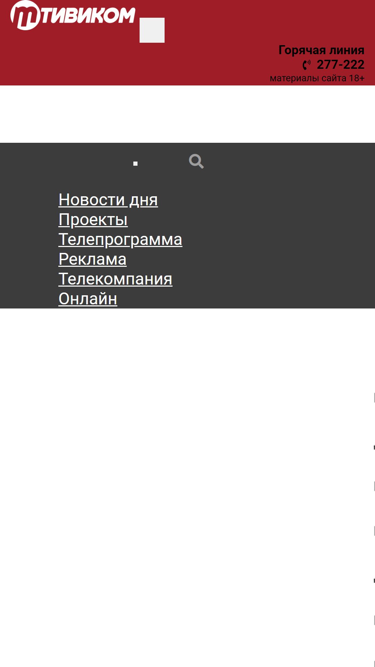Image resolution: width=375 pixels, height=667 pixels.
Task: Click empty dark navigation bar right of search
Action: click(288, 161)
